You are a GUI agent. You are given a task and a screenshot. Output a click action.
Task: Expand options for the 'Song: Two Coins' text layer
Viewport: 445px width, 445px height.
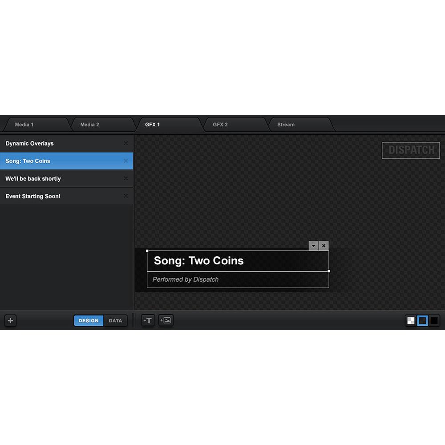(314, 246)
